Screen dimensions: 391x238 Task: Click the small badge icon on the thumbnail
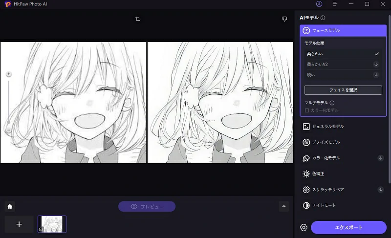point(41,229)
